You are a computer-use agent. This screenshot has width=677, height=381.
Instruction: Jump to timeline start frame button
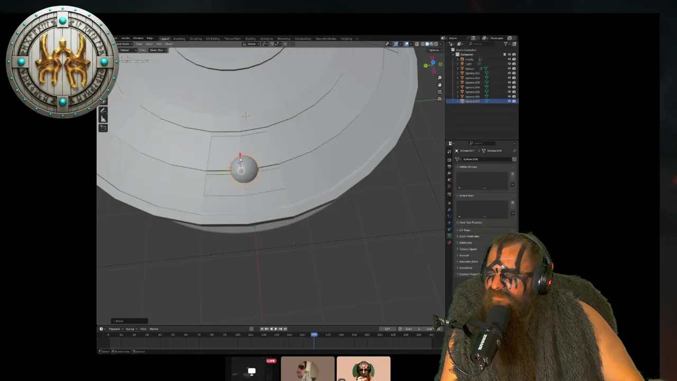tap(261, 329)
